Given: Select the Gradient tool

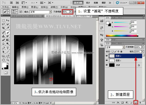Looking at the screenshot, I should click(8, 40).
